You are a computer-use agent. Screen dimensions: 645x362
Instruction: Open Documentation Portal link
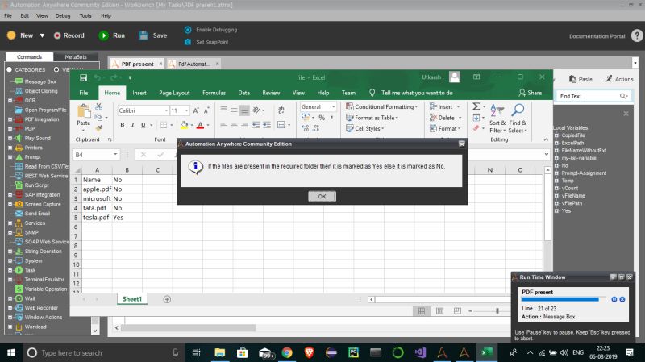click(x=597, y=36)
